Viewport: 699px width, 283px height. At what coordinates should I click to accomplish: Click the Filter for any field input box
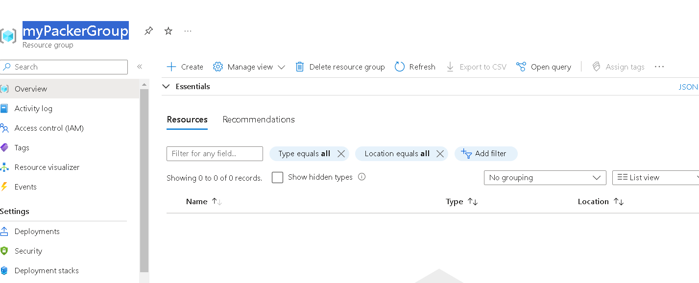pyautogui.click(x=215, y=153)
